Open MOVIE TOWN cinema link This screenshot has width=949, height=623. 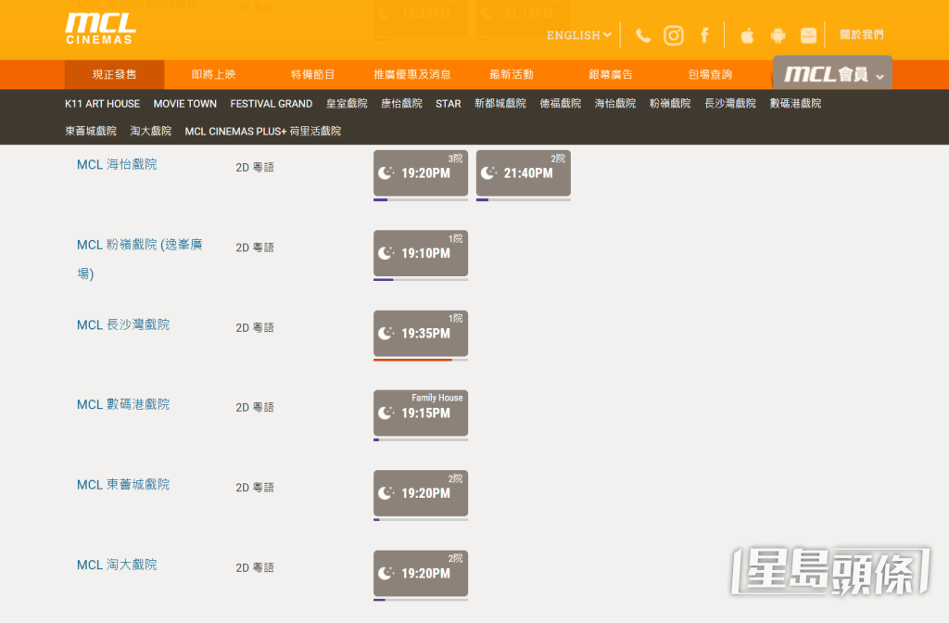(185, 104)
